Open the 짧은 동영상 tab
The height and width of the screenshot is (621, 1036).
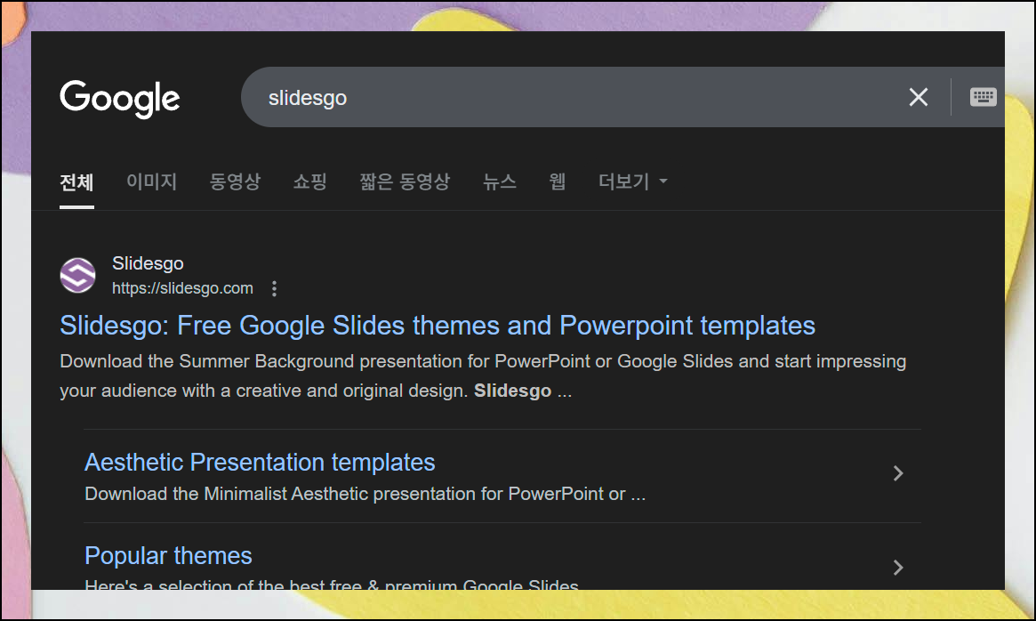405,181
